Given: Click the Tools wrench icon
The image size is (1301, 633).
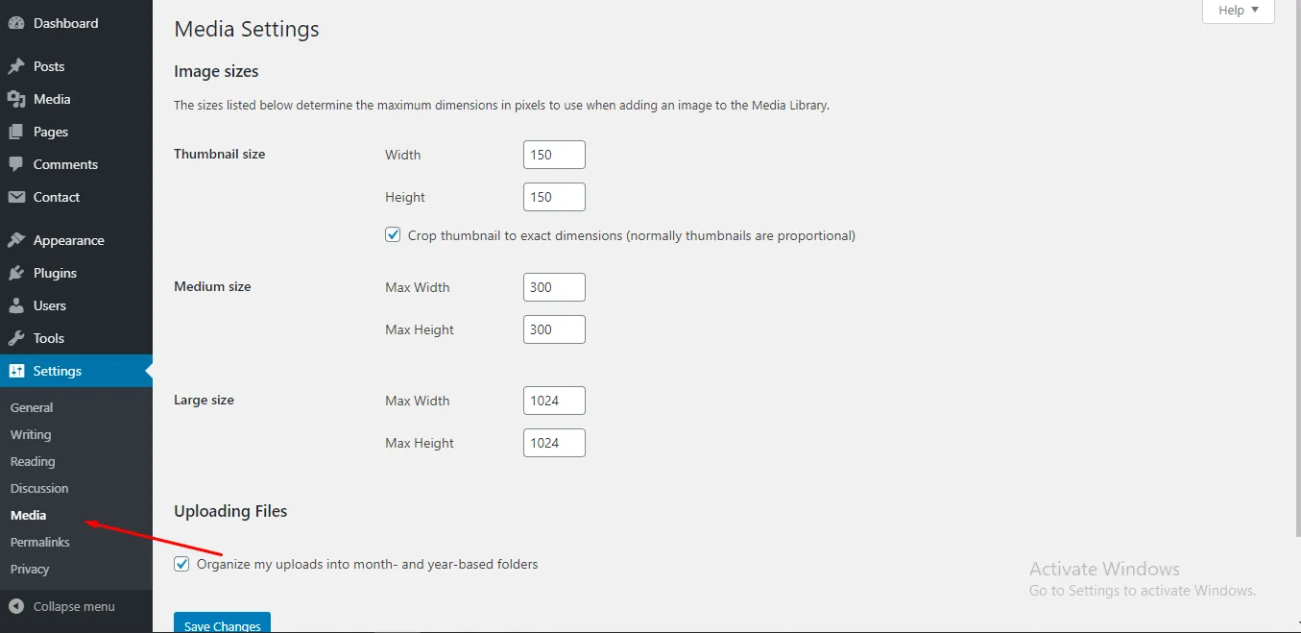Looking at the screenshot, I should click(16, 338).
